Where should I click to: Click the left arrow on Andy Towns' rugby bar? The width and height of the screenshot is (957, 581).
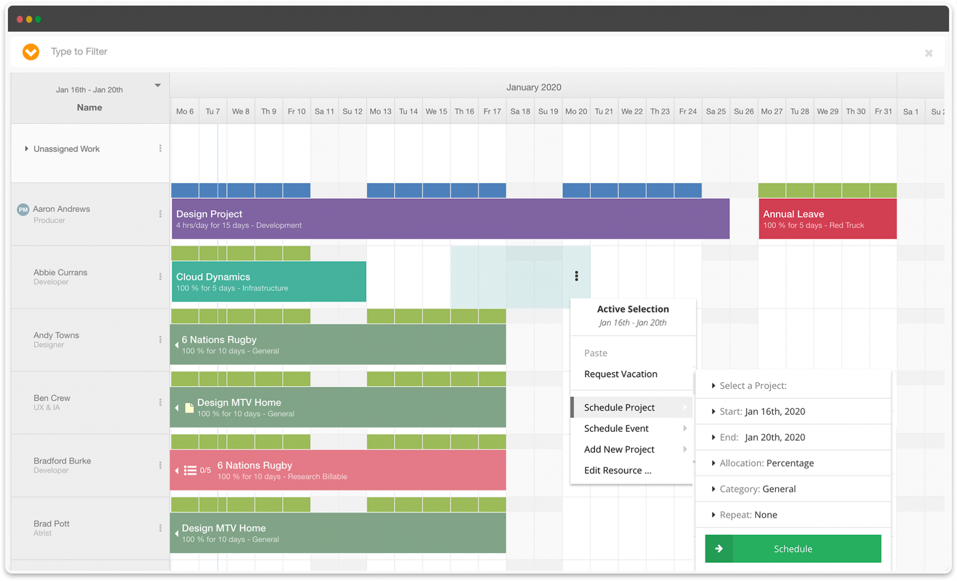[x=176, y=344]
